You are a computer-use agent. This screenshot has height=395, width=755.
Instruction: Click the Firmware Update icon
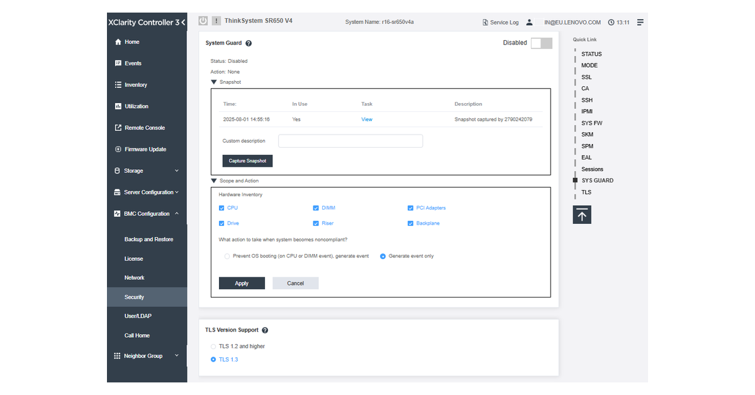pyautogui.click(x=118, y=149)
